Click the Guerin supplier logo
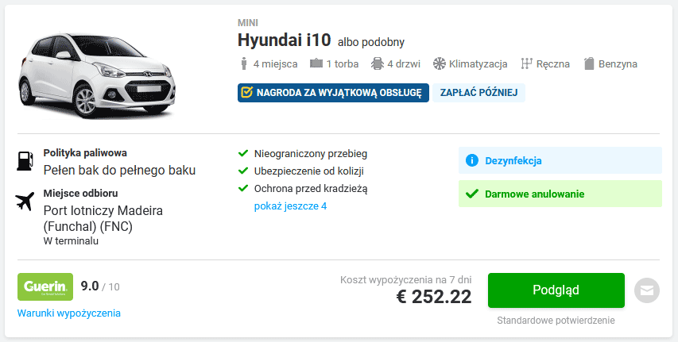 (x=45, y=286)
